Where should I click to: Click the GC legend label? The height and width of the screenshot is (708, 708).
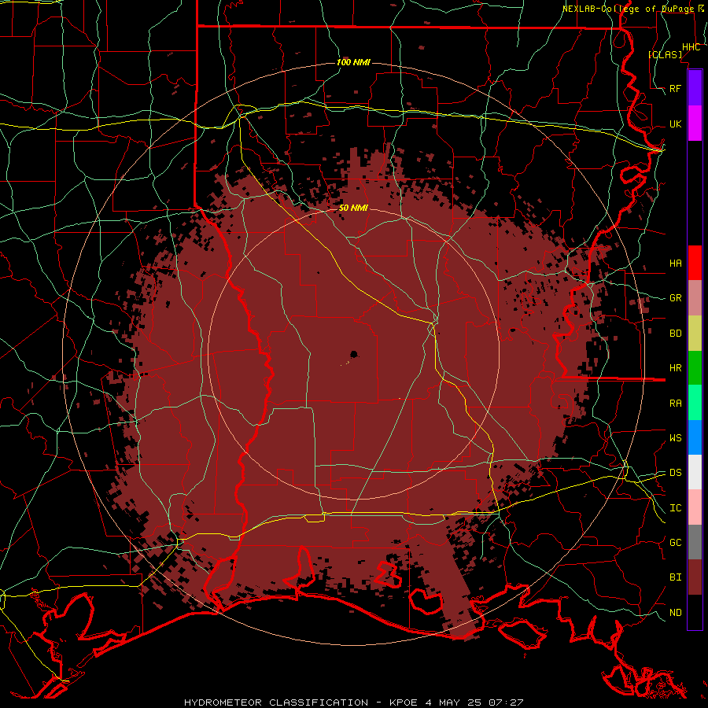[675, 542]
